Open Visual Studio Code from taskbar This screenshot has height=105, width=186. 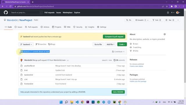pyautogui.click(x=77, y=102)
